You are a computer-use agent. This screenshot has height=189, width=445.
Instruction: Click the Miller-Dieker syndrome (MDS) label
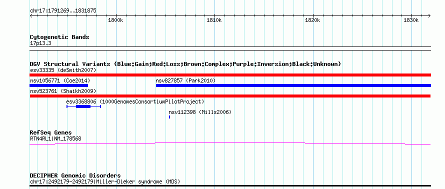tap(105, 182)
